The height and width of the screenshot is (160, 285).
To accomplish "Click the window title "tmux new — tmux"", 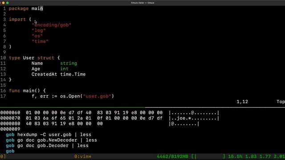I will click(x=142, y=3).
